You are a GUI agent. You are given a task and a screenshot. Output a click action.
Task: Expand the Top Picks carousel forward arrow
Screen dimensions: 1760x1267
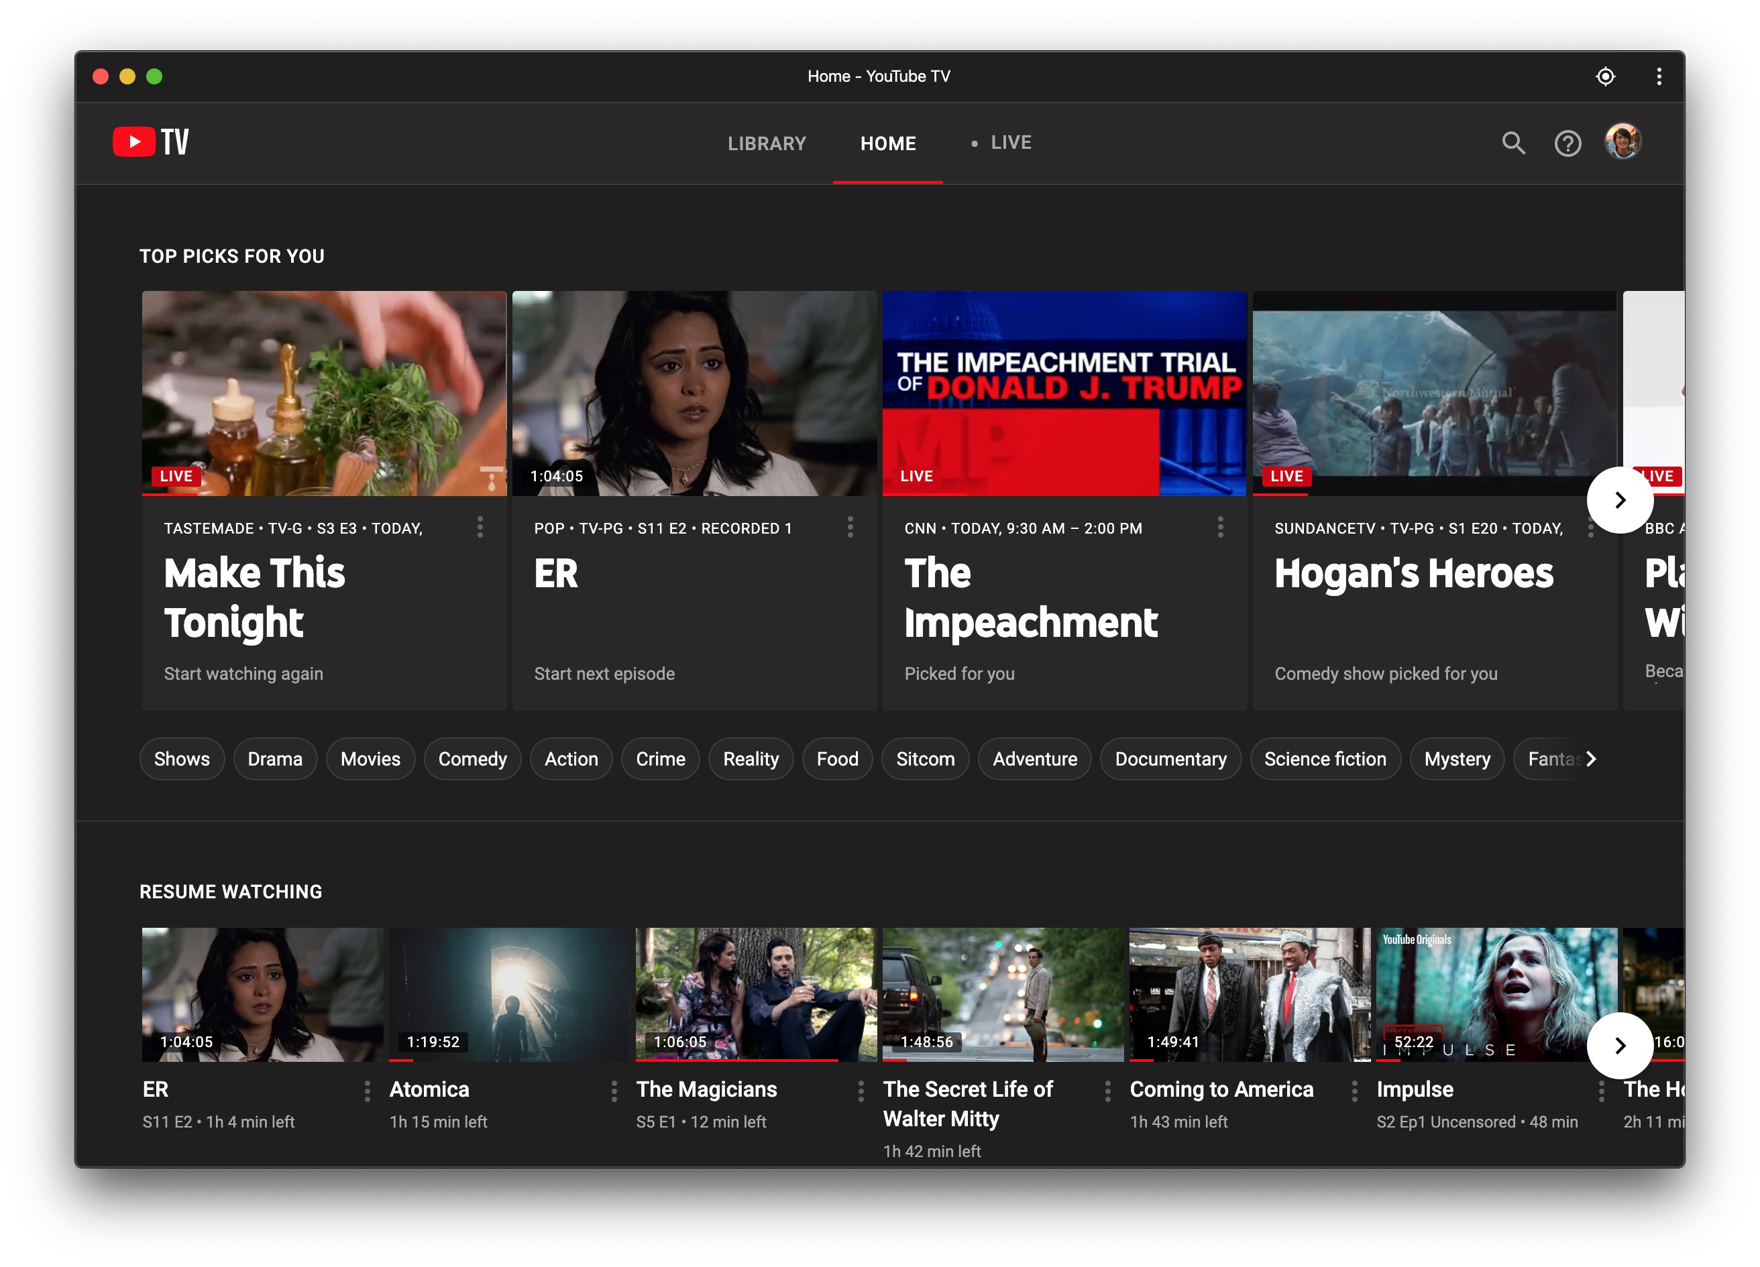(x=1622, y=499)
